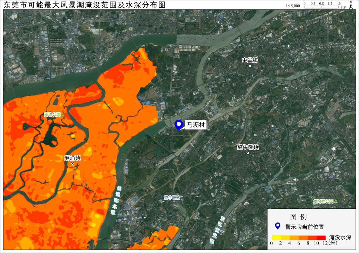
Task: Click the yellow 0–2 m depth swatch
Action: pos(276,238)
